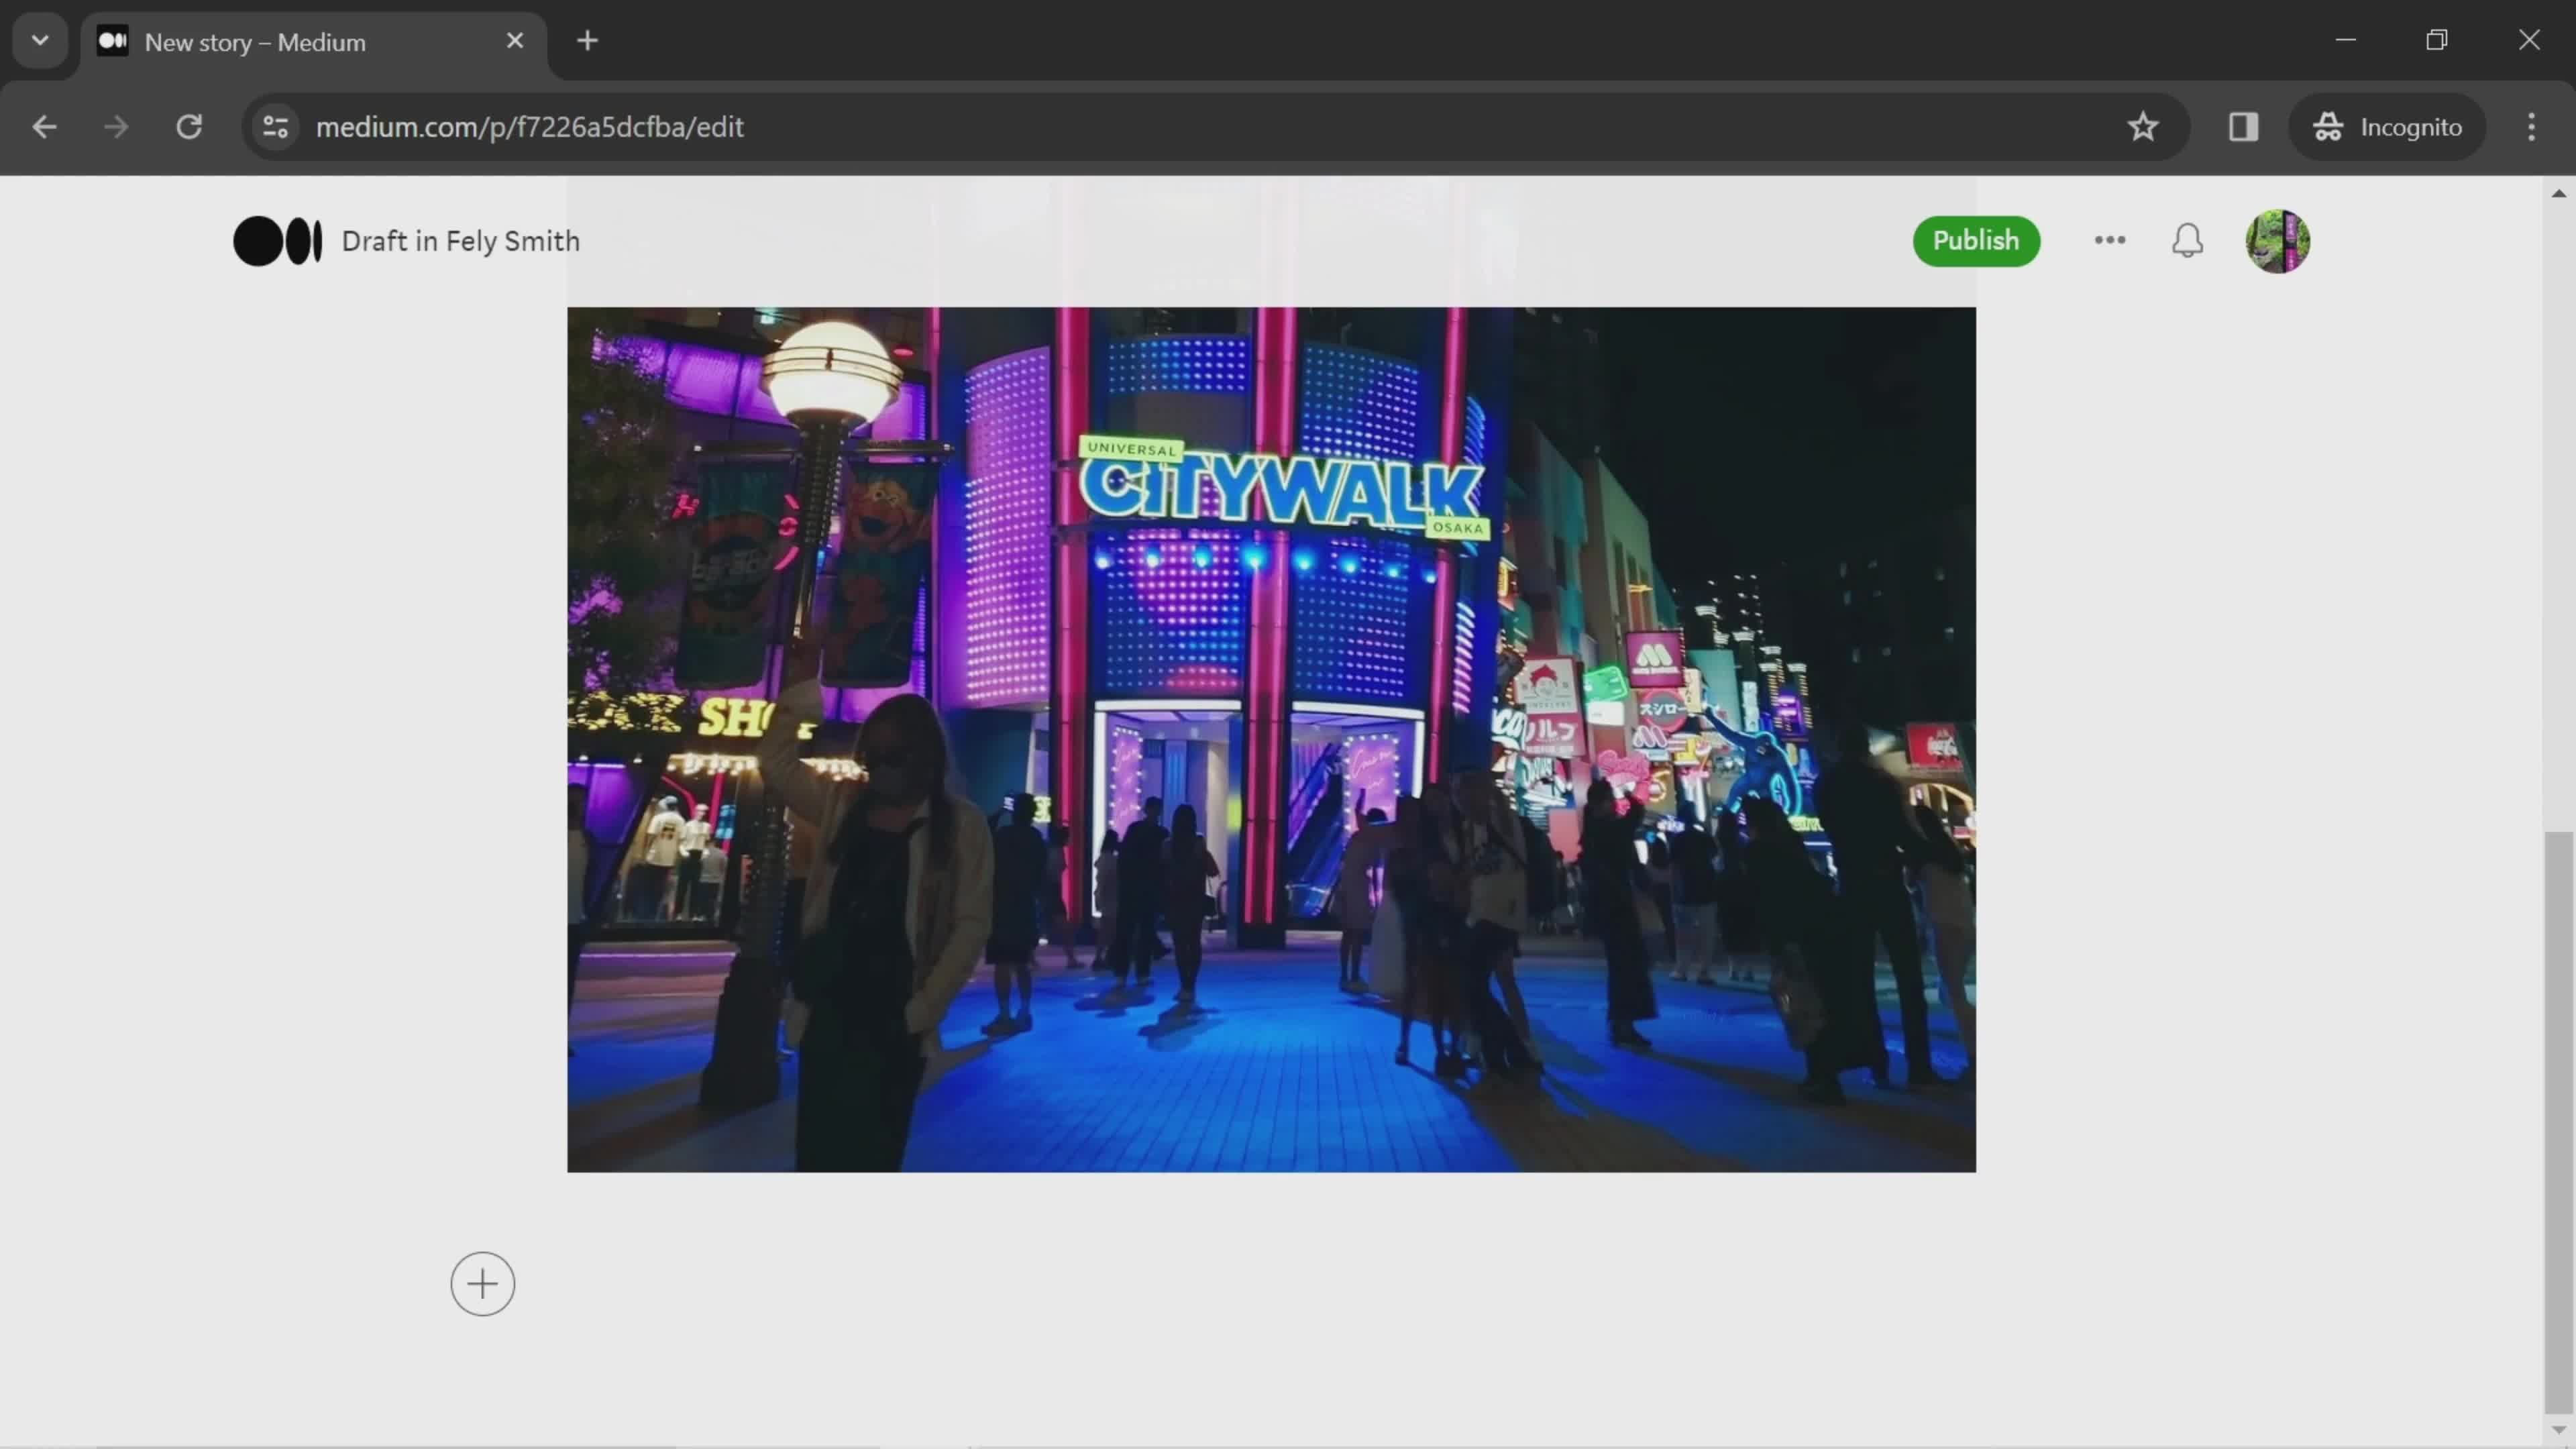Viewport: 2576px width, 1449px height.
Task: Click the Medium logo
Action: point(277,241)
